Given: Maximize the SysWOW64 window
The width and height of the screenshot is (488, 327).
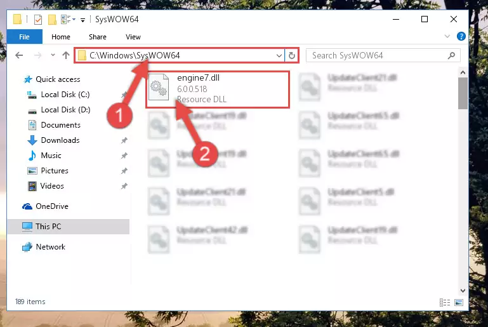Looking at the screenshot, I should coord(424,19).
